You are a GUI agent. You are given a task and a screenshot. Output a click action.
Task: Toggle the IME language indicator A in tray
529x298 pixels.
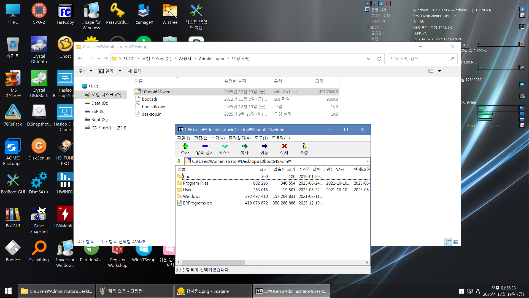(x=478, y=291)
